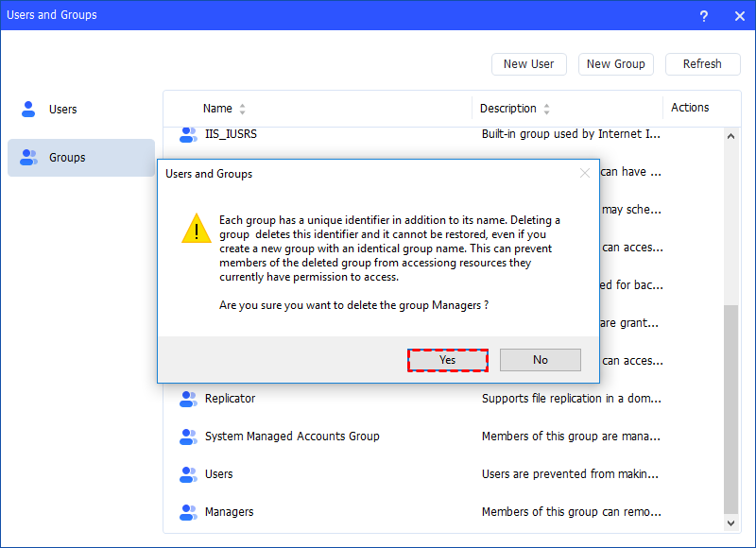756x548 pixels.
Task: Close the main Users and Groups window
Action: click(740, 16)
